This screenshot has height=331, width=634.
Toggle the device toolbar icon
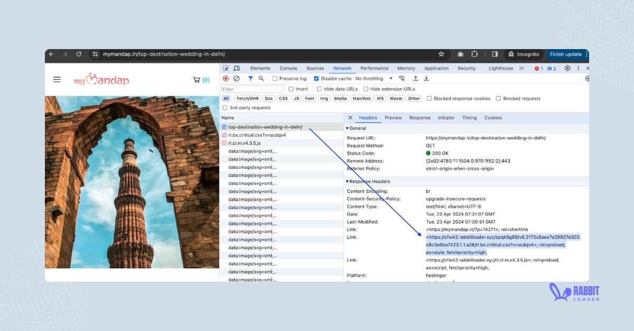point(237,68)
